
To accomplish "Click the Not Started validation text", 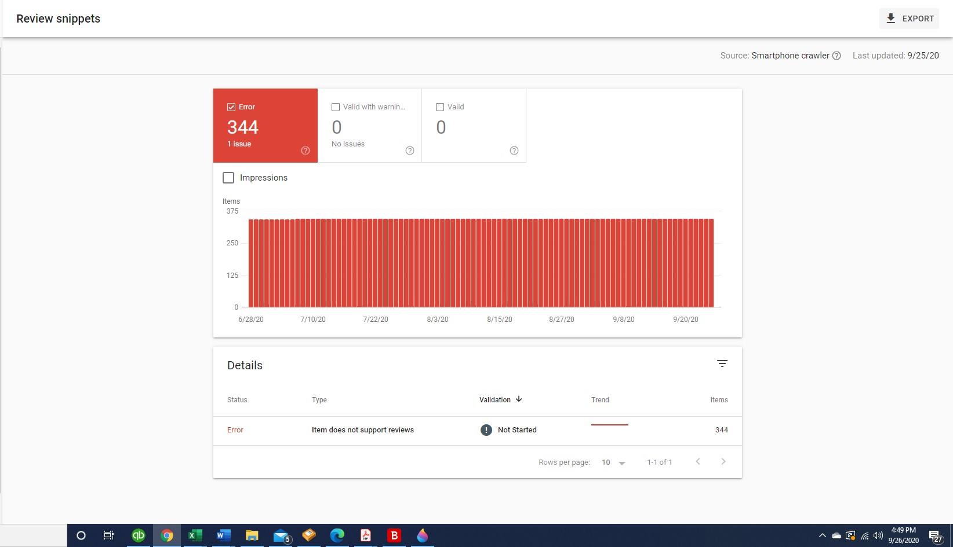I will (517, 430).
